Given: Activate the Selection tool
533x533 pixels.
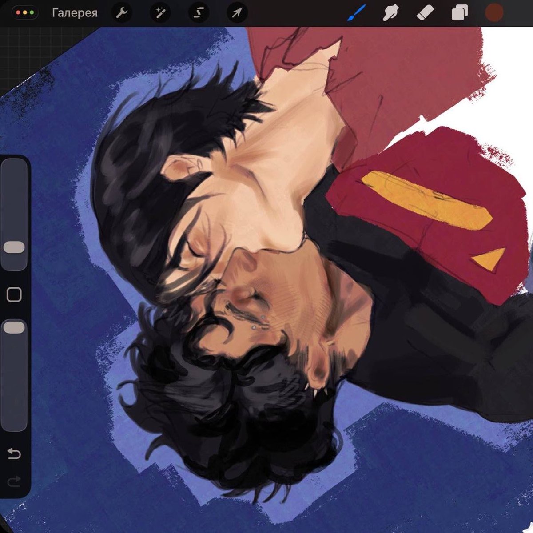Looking at the screenshot, I should point(198,13).
